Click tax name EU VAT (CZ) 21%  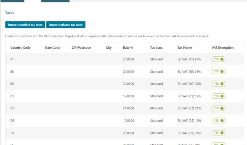189,108
